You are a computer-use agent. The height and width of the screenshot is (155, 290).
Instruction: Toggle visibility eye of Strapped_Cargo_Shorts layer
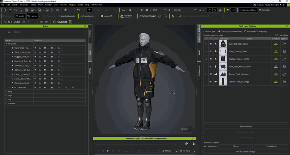point(211,59)
